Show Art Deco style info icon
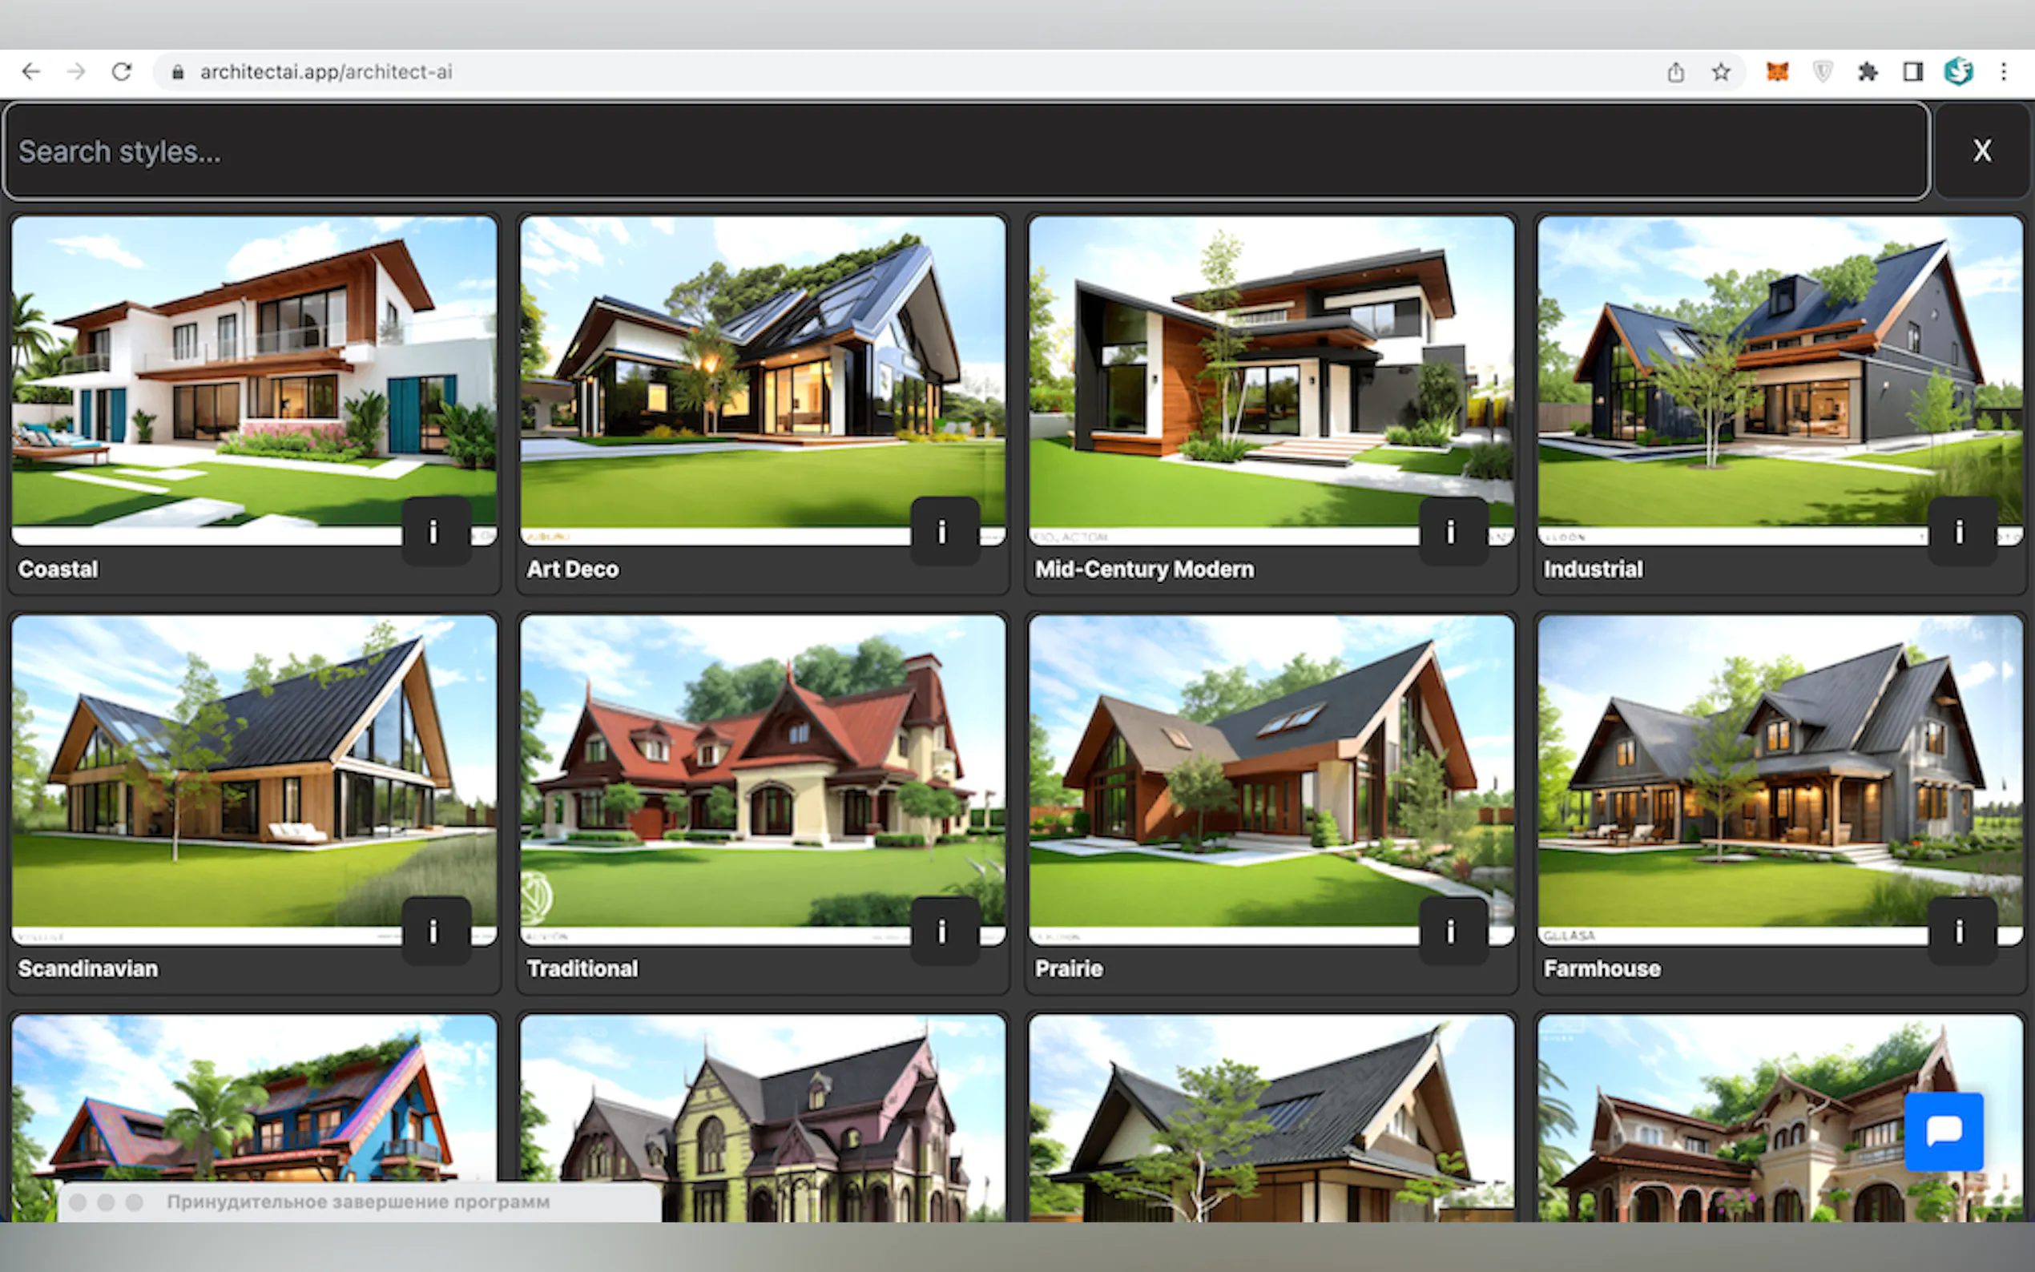 coord(942,531)
